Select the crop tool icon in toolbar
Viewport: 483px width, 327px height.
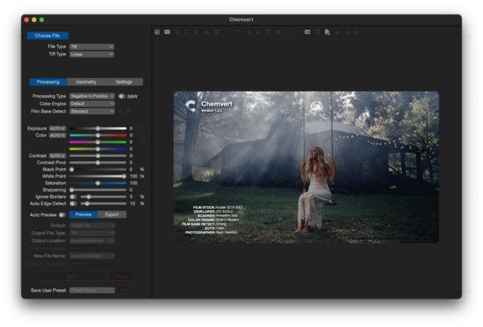coord(268,32)
